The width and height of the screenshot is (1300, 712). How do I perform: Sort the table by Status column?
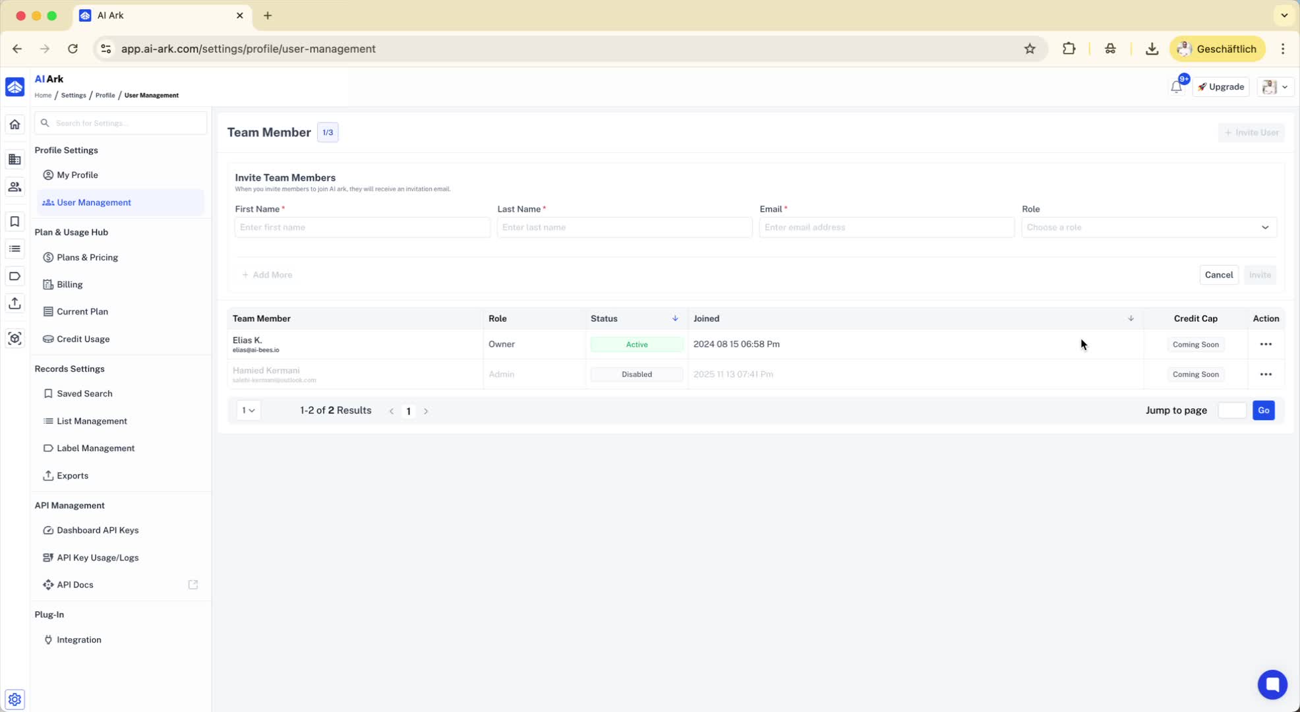[674, 318]
